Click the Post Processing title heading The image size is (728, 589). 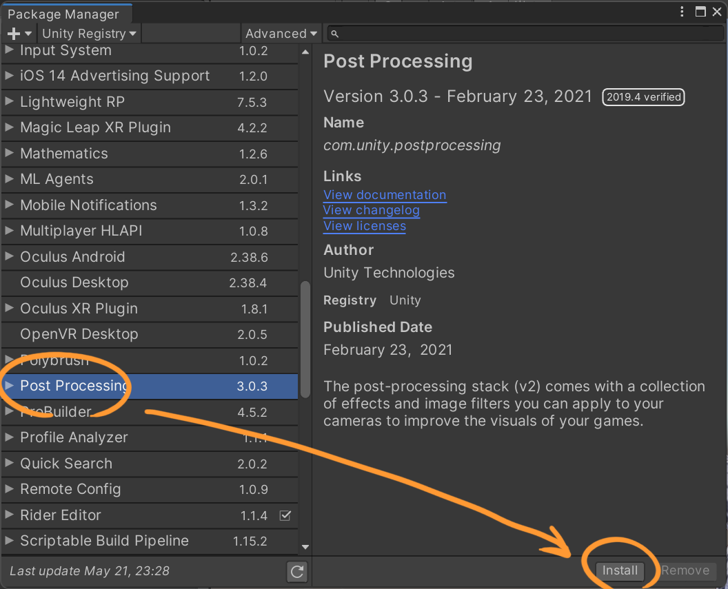[398, 61]
